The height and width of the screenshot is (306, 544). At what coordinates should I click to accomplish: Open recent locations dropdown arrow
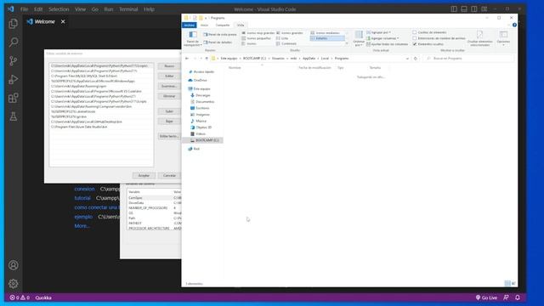click(x=201, y=59)
